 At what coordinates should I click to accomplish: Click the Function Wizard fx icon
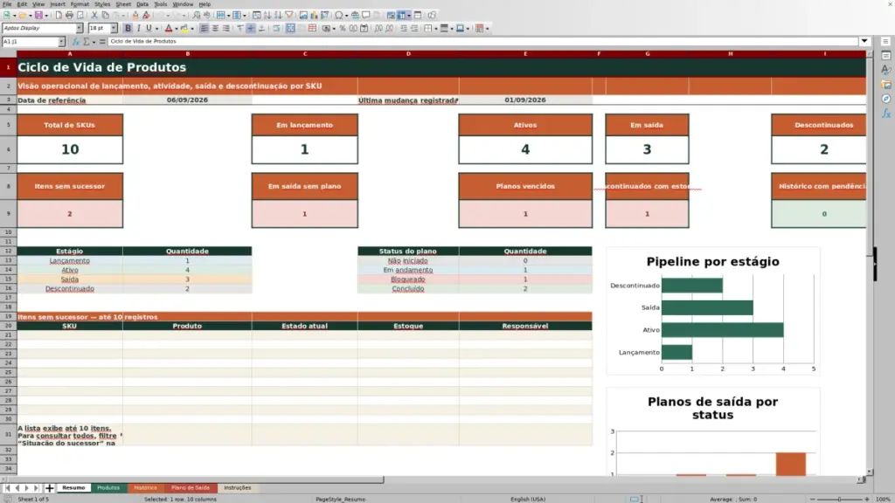(x=75, y=41)
